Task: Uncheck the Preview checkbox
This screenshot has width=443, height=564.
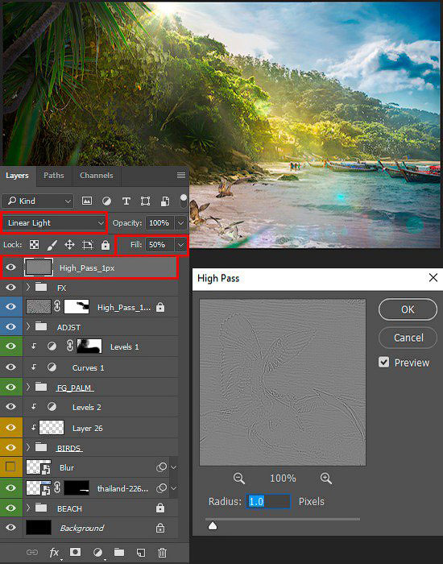Action: pyautogui.click(x=384, y=363)
